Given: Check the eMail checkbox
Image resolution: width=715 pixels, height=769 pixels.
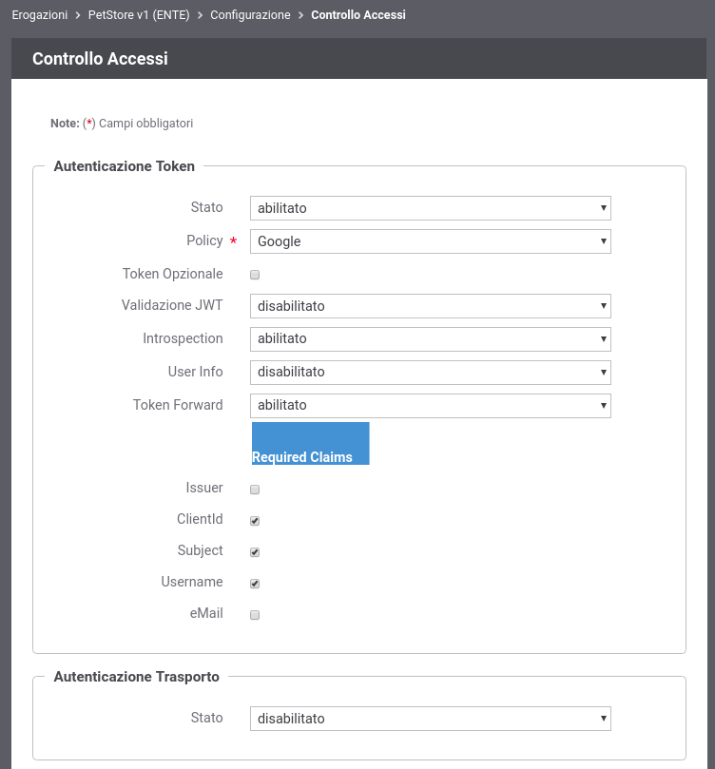Looking at the screenshot, I should pos(255,615).
